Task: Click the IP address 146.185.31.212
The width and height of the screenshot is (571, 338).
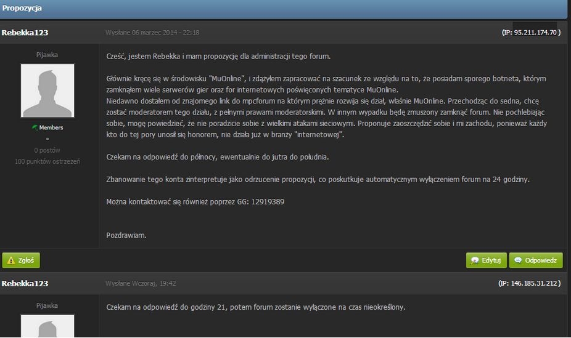Action: pyautogui.click(x=533, y=283)
